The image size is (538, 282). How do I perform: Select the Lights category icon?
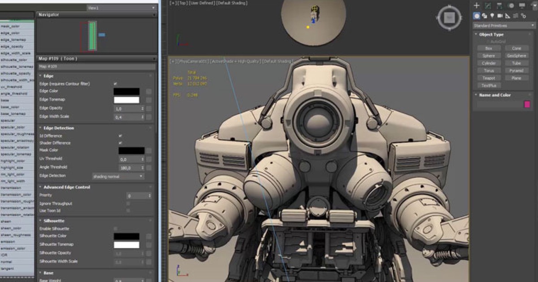pos(492,16)
